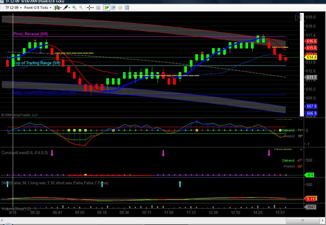Click the green Detrend: -71° readout

point(292,130)
